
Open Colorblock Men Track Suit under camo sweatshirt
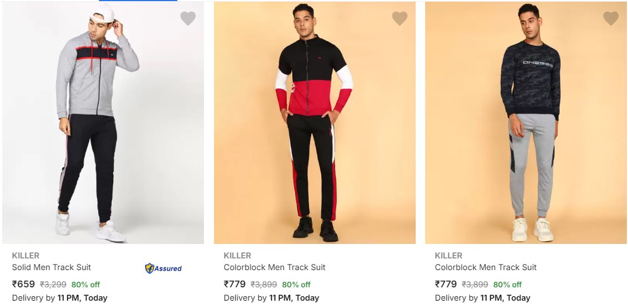(486, 267)
